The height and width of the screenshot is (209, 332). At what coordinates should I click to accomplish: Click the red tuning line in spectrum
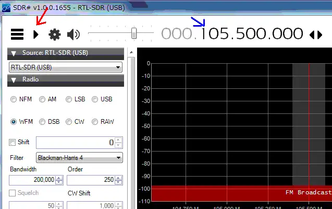[309, 125]
